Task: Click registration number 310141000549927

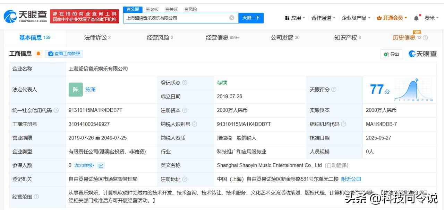Action: tap(89, 124)
